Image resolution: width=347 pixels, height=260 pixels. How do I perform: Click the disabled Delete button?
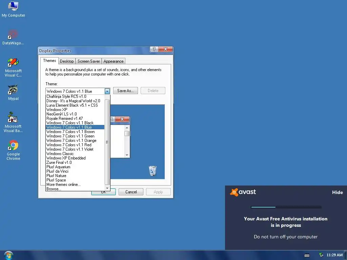tap(153, 91)
